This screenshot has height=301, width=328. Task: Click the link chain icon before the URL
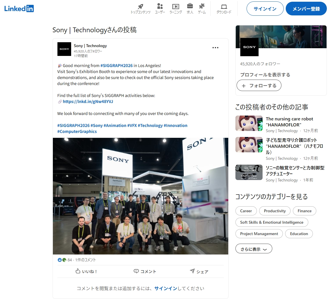[60, 102]
